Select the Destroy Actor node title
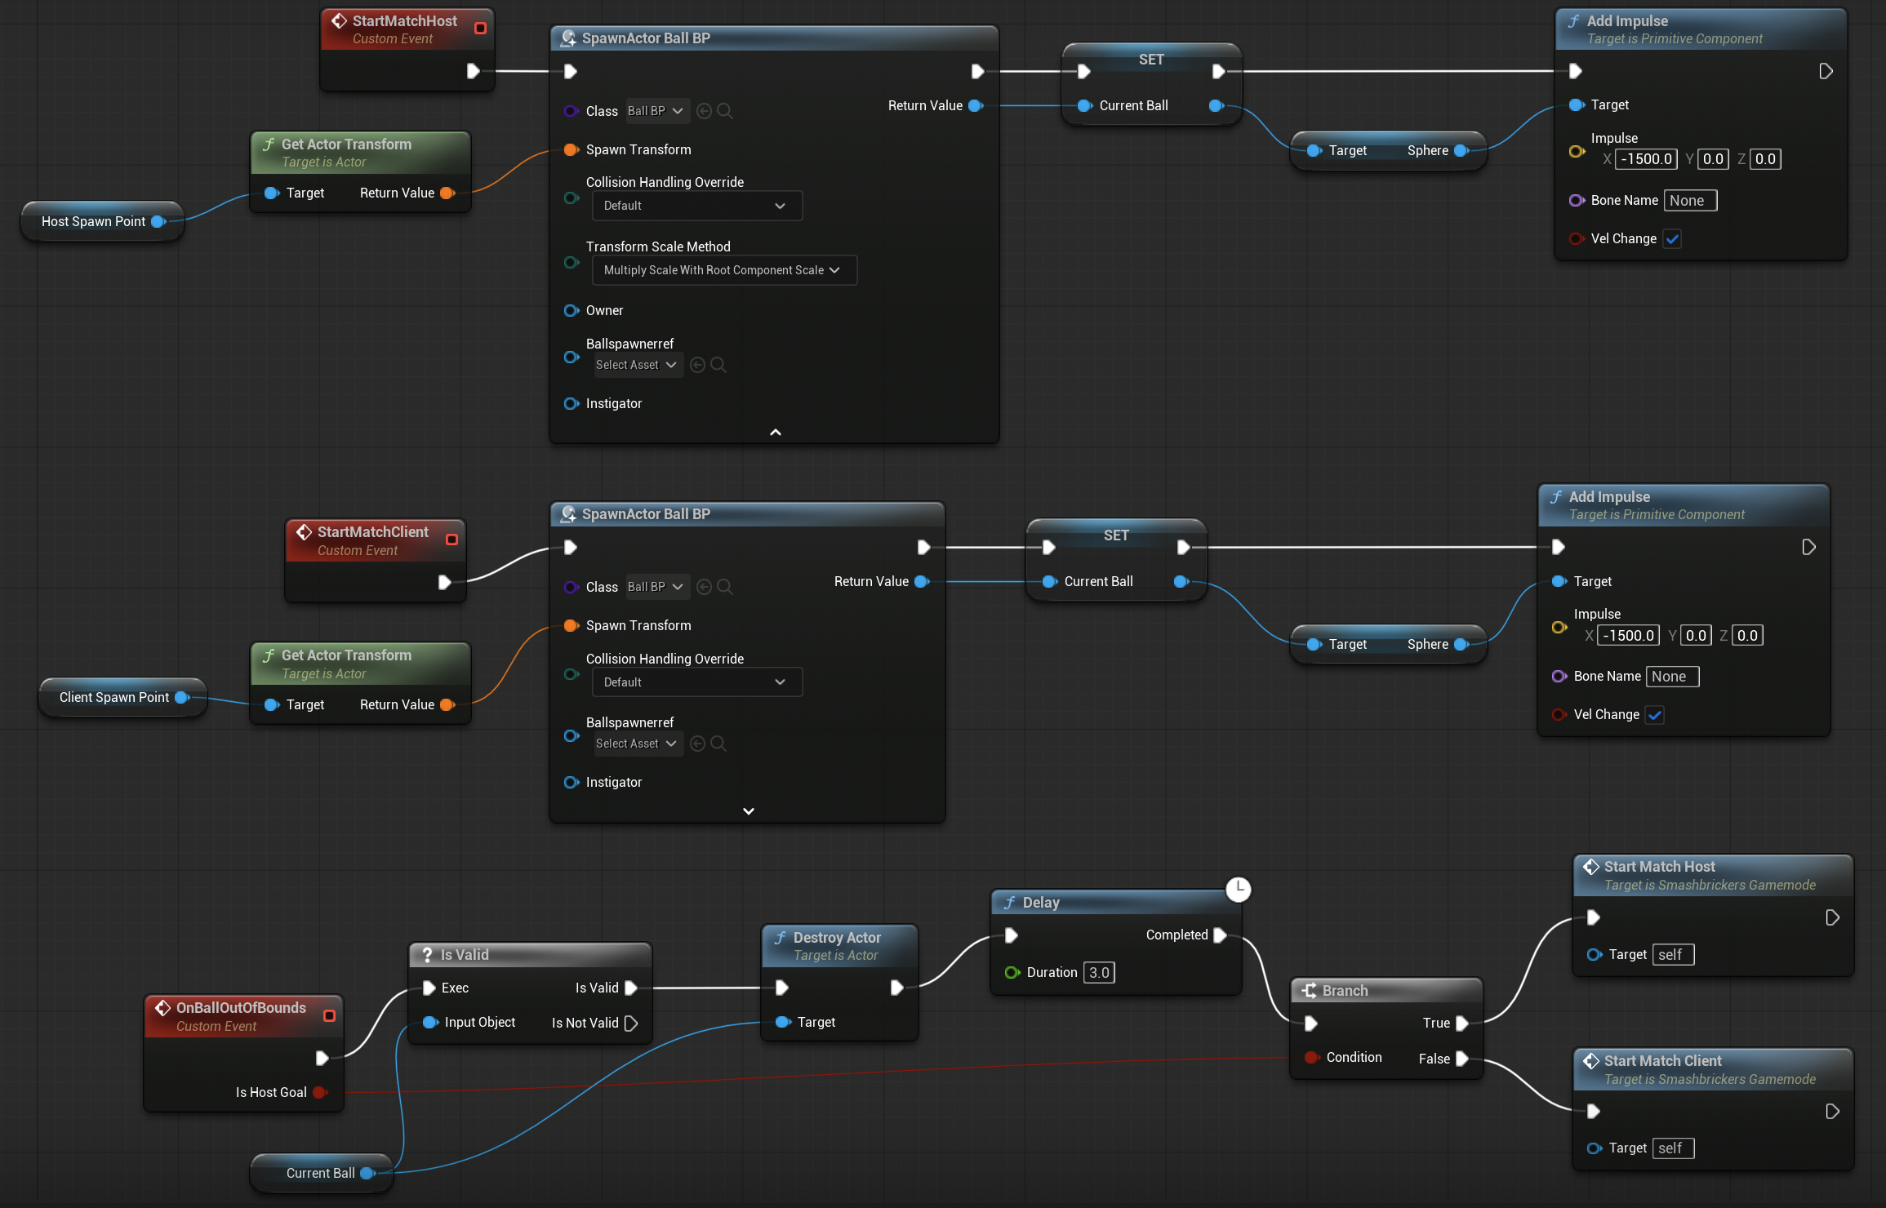Viewport: 1886px width, 1208px height. tap(837, 938)
